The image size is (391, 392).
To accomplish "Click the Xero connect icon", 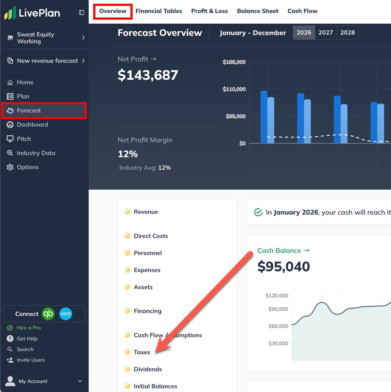I will coord(66,314).
